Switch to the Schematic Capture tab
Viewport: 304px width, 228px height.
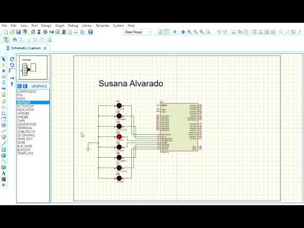pyautogui.click(x=26, y=48)
